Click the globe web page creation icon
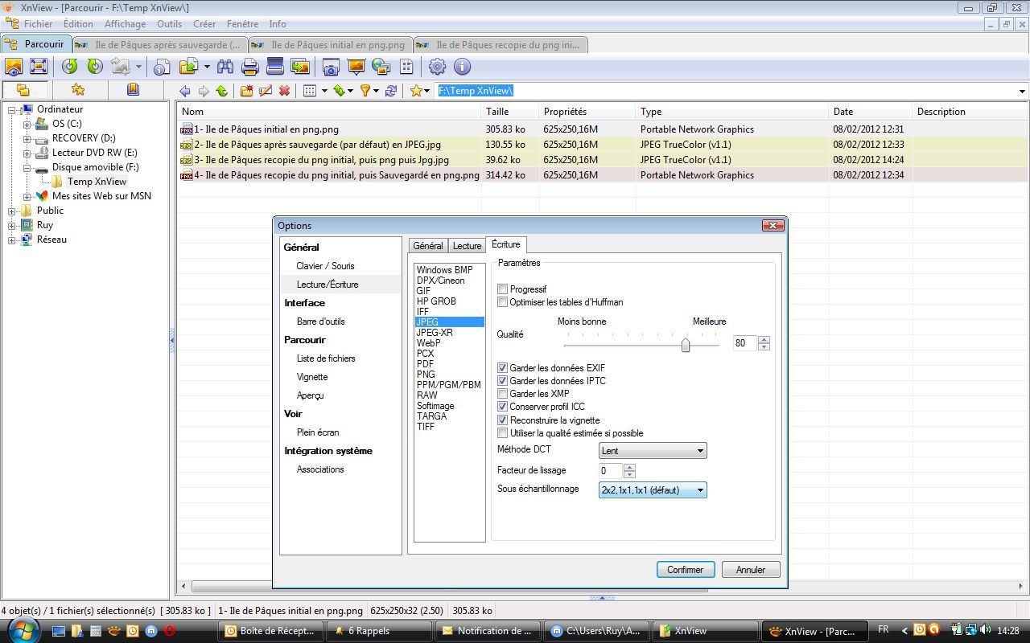The image size is (1030, 643). tap(381, 67)
